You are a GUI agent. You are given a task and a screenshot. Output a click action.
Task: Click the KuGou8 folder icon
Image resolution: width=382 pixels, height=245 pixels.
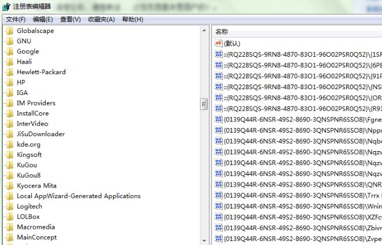[x=9, y=175]
